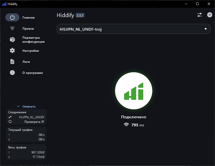This screenshot has height=166, width=215.
Task: Toggle VPN connection with big green button
Action: 134,91
